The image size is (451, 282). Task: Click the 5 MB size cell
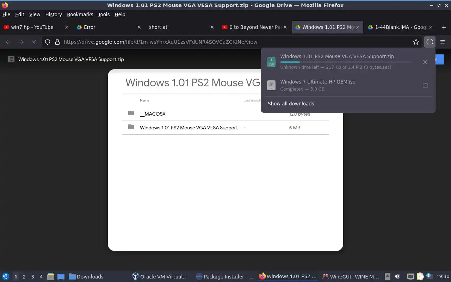pos(295,128)
